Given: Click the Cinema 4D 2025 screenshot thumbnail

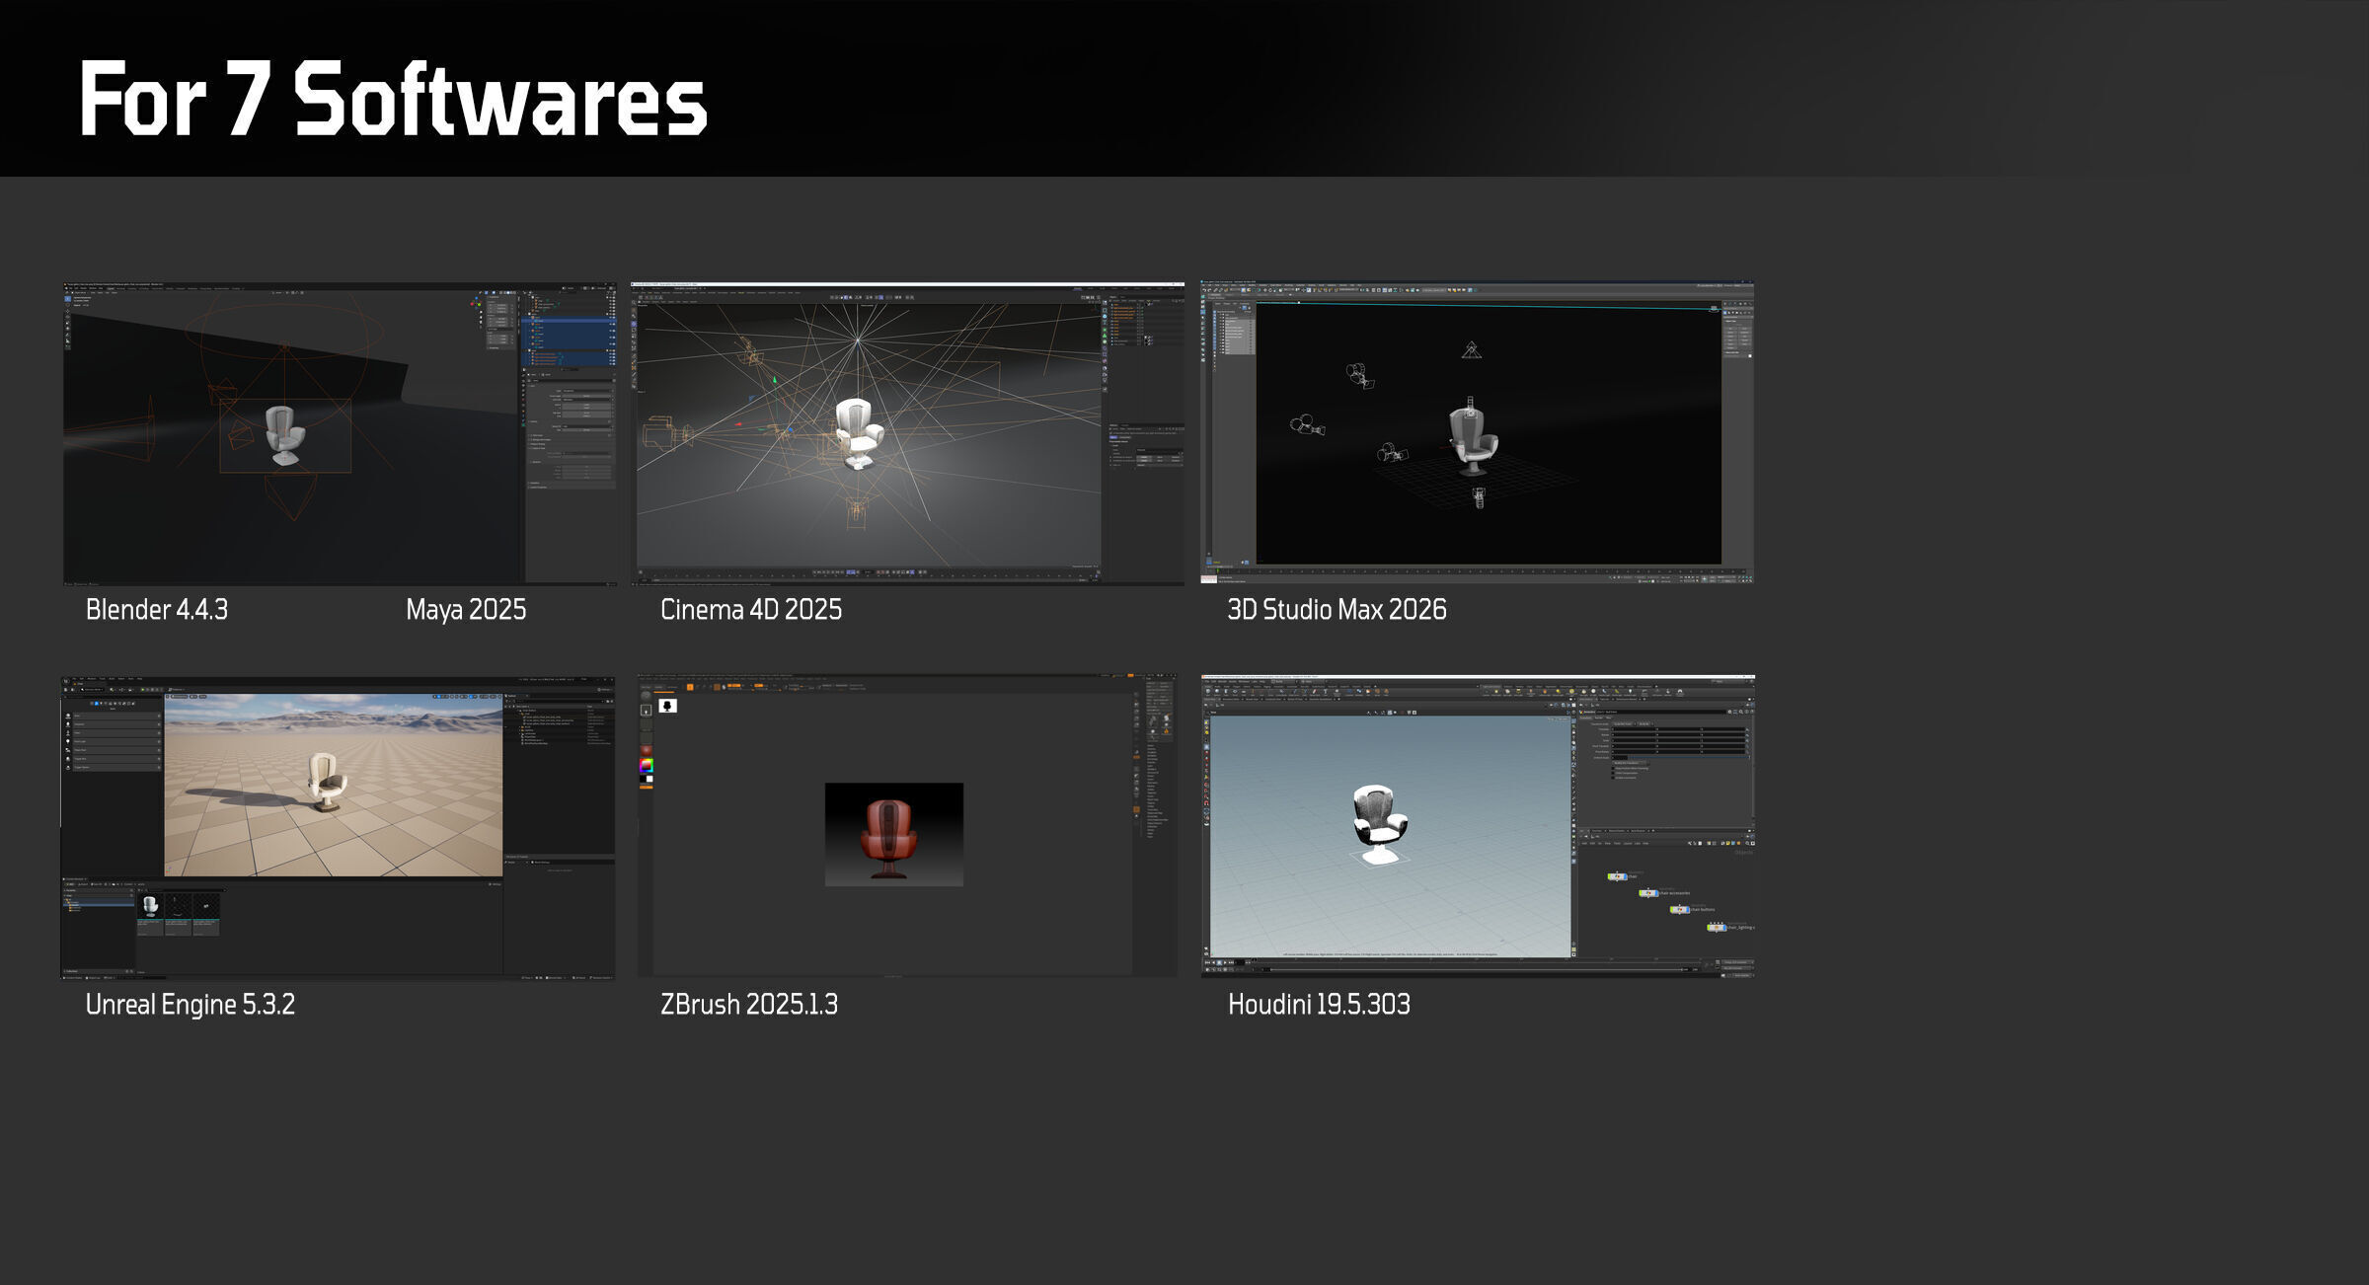Looking at the screenshot, I should pyautogui.click(x=907, y=434).
